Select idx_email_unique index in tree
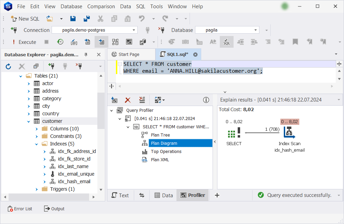344x224 pixels. tap(76, 174)
